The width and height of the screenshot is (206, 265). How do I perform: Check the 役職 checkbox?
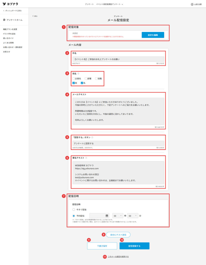(96, 78)
